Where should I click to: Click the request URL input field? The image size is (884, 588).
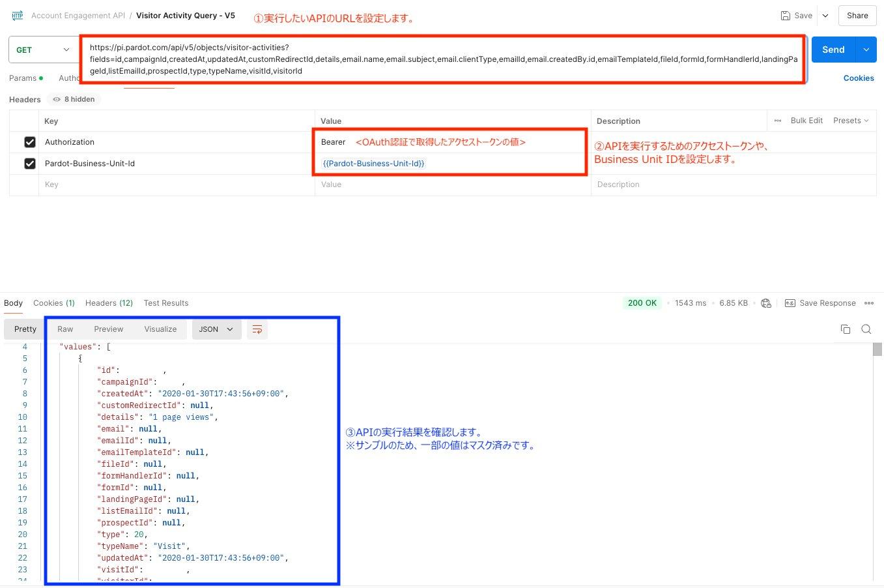[x=443, y=59]
